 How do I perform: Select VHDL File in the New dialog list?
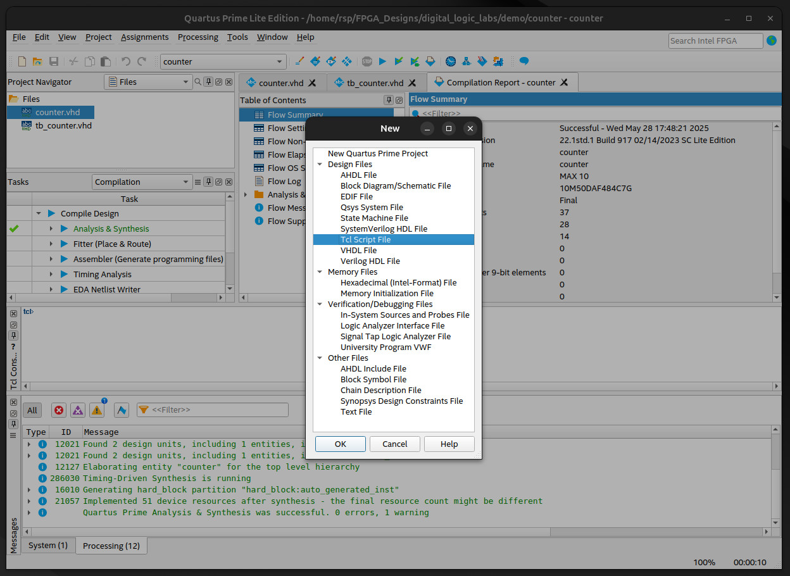click(x=358, y=250)
